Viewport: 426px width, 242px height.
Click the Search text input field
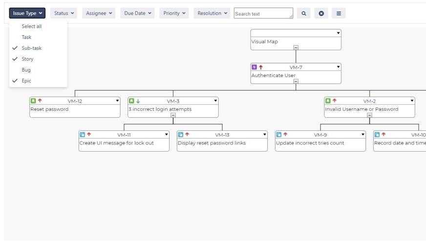point(263,14)
